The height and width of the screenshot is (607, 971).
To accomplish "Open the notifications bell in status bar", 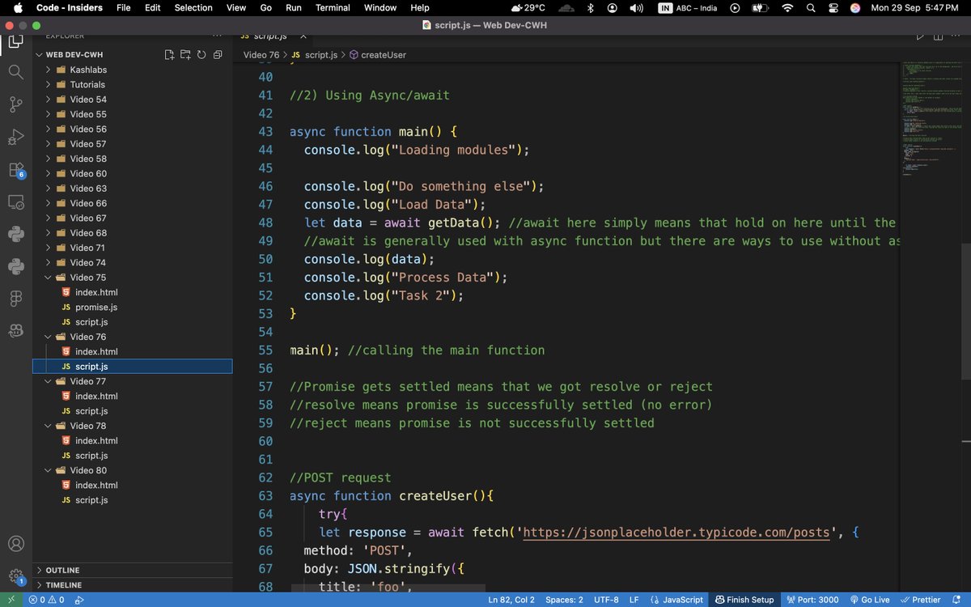I will (x=957, y=600).
